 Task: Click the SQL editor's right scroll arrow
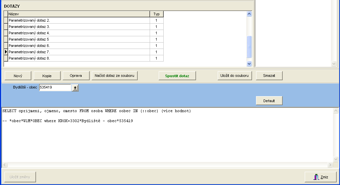(x=330, y=165)
